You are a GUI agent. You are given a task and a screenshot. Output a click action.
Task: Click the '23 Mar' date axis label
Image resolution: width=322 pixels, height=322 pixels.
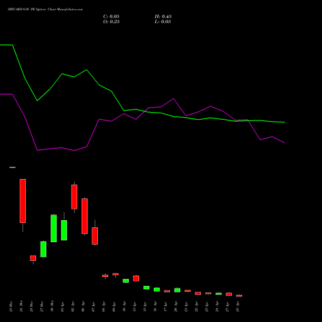point(11,307)
